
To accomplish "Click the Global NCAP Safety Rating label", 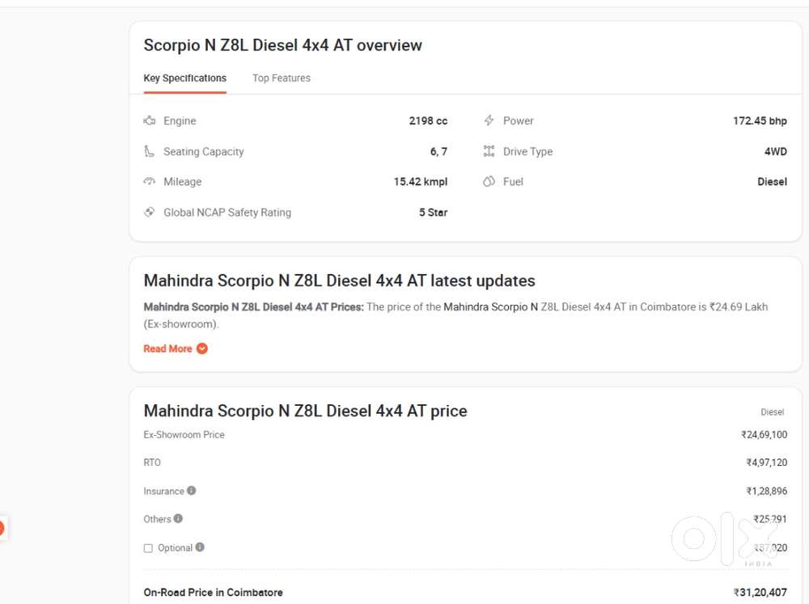I will point(227,213).
